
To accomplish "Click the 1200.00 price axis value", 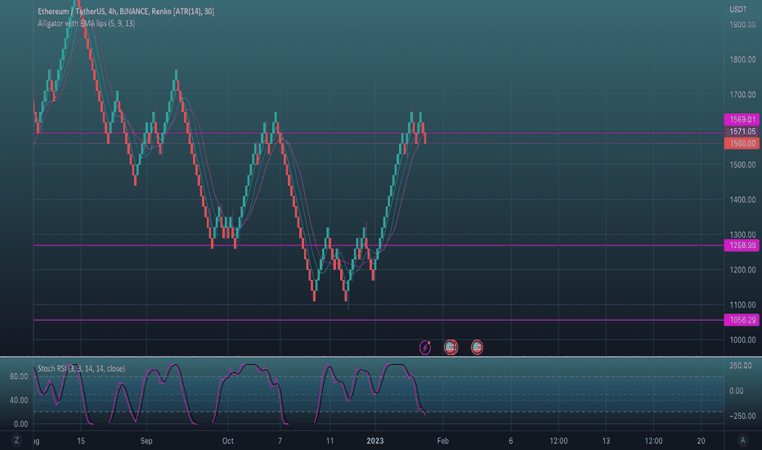I will point(742,269).
